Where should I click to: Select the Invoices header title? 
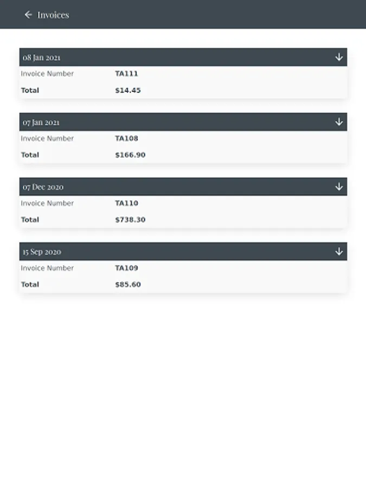tap(53, 15)
